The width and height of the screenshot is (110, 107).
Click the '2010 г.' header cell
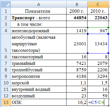coord(98,11)
